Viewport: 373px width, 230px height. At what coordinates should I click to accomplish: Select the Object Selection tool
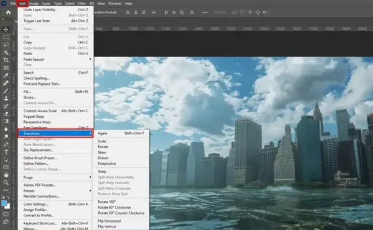[x=6, y=53]
